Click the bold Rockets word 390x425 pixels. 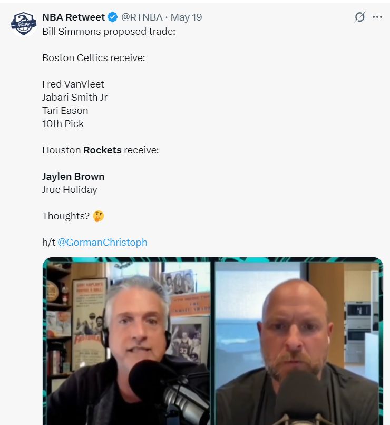pyautogui.click(x=102, y=150)
